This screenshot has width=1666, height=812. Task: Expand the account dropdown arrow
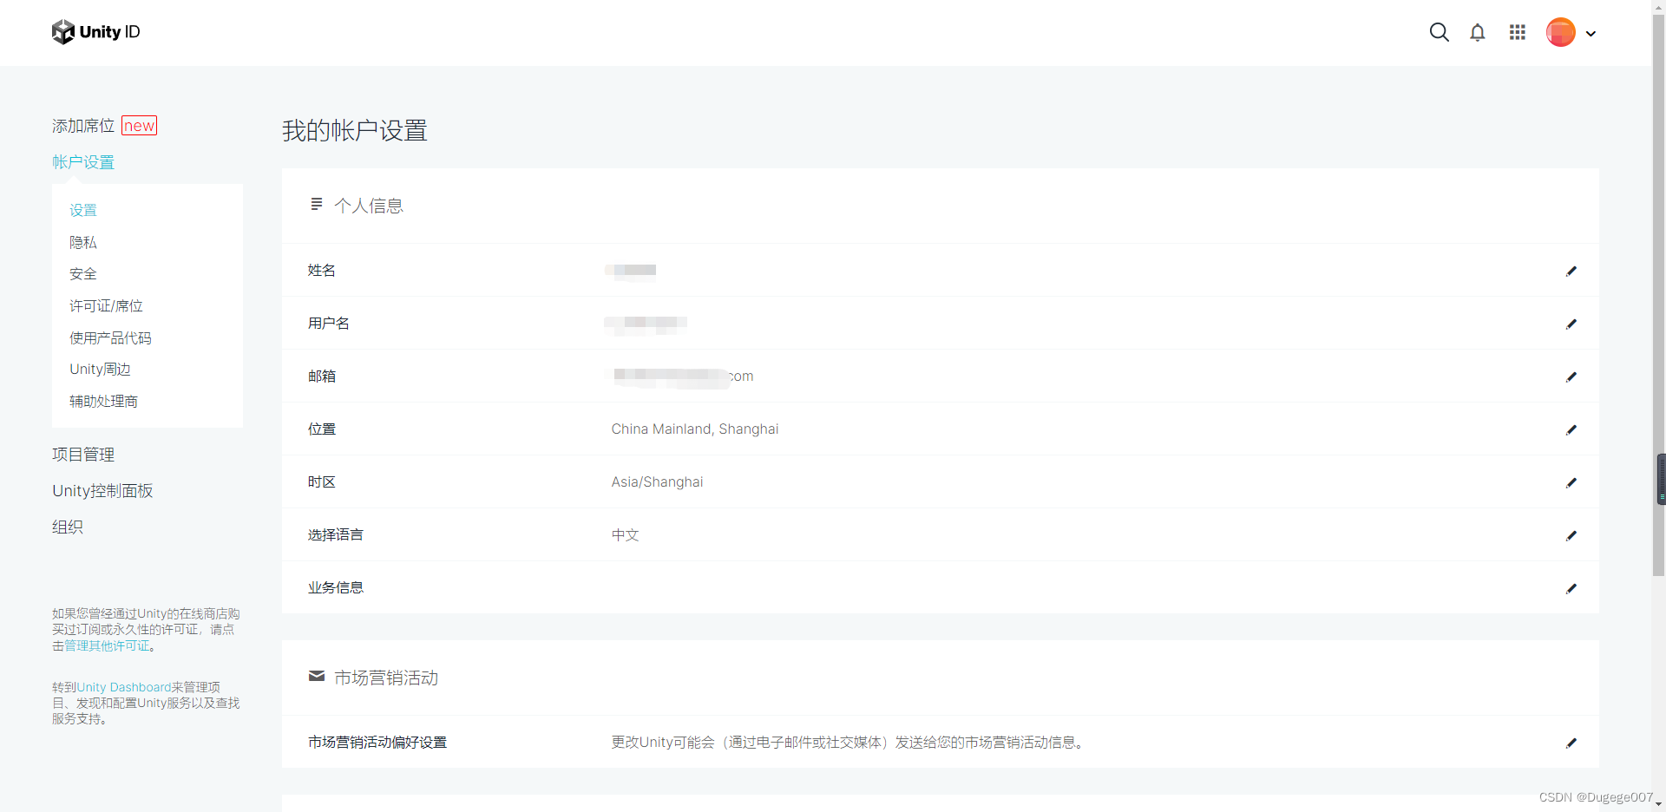click(x=1591, y=34)
